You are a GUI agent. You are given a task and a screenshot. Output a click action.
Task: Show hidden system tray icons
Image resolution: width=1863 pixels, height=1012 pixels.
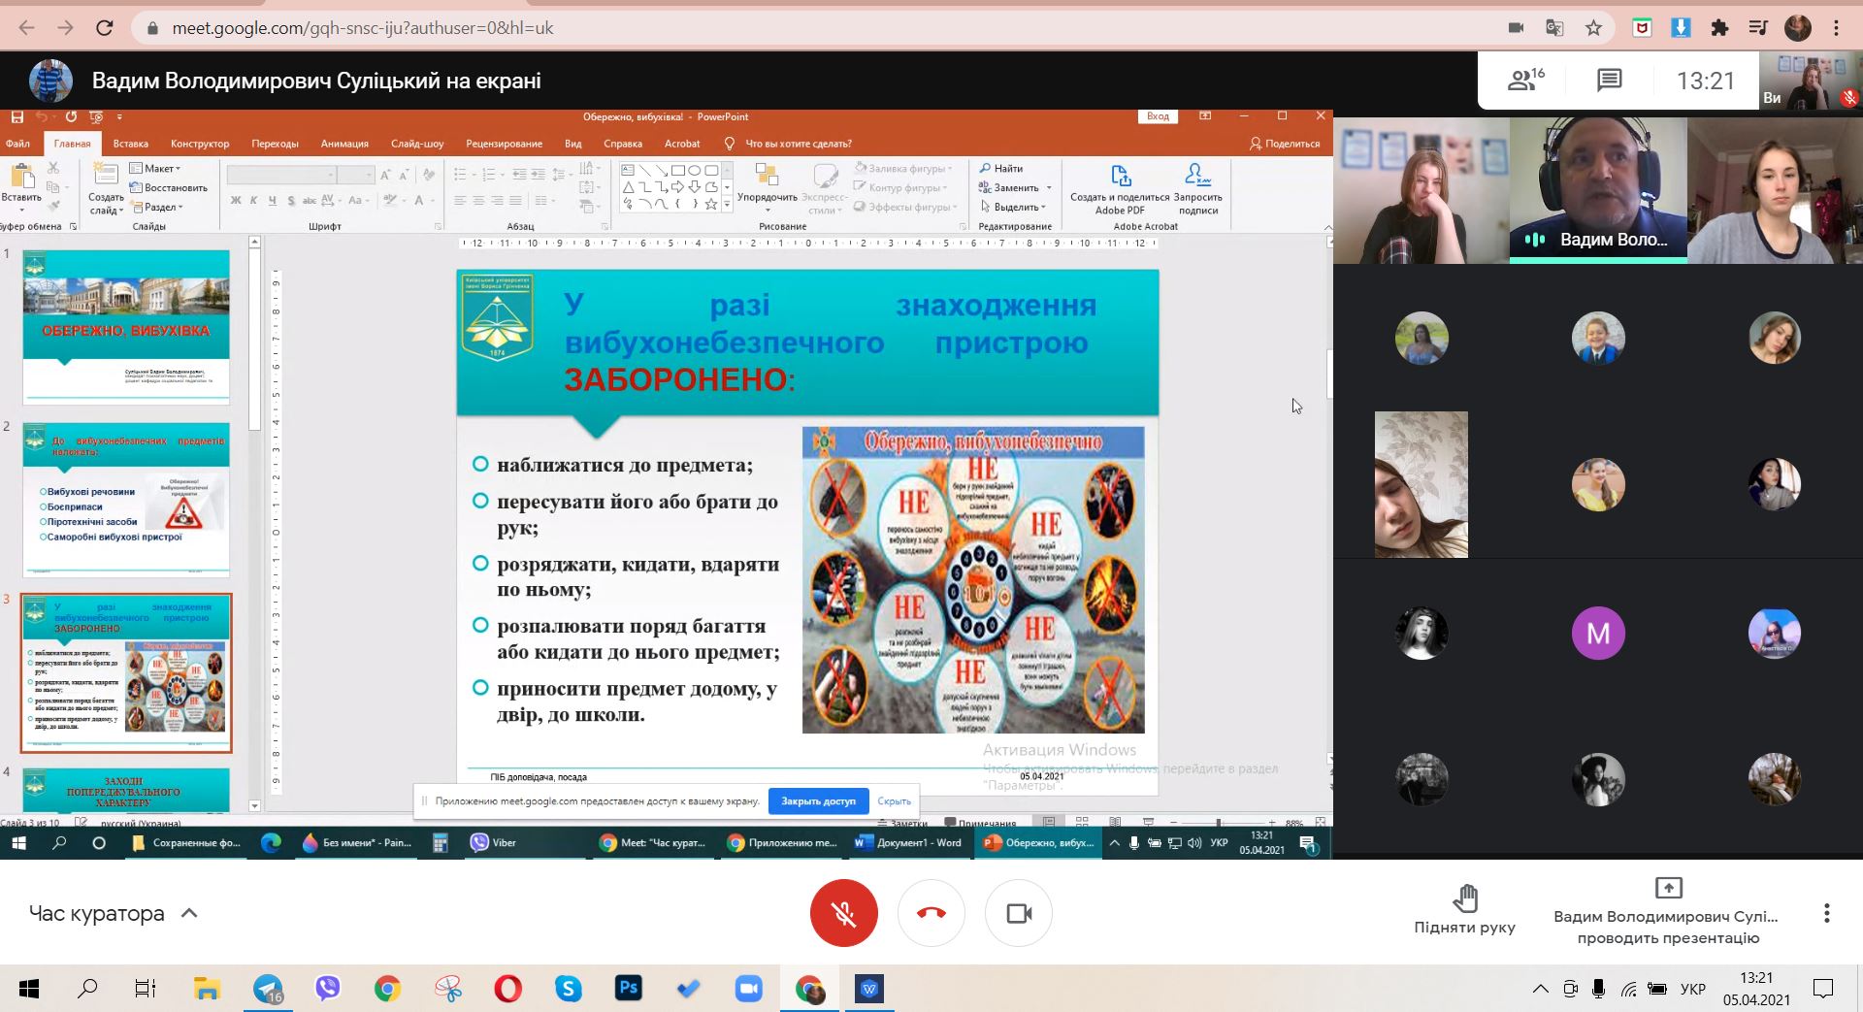(1540, 989)
